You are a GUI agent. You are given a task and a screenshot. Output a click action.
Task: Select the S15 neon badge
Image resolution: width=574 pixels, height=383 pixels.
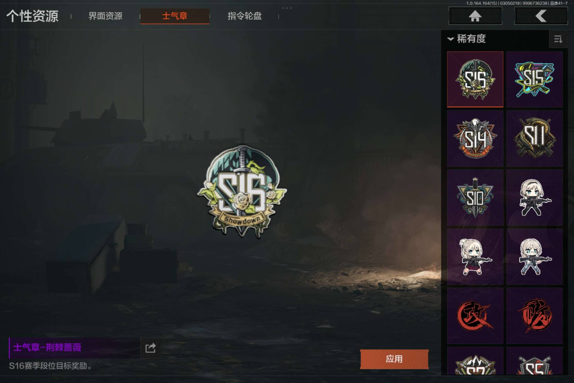[x=534, y=79]
